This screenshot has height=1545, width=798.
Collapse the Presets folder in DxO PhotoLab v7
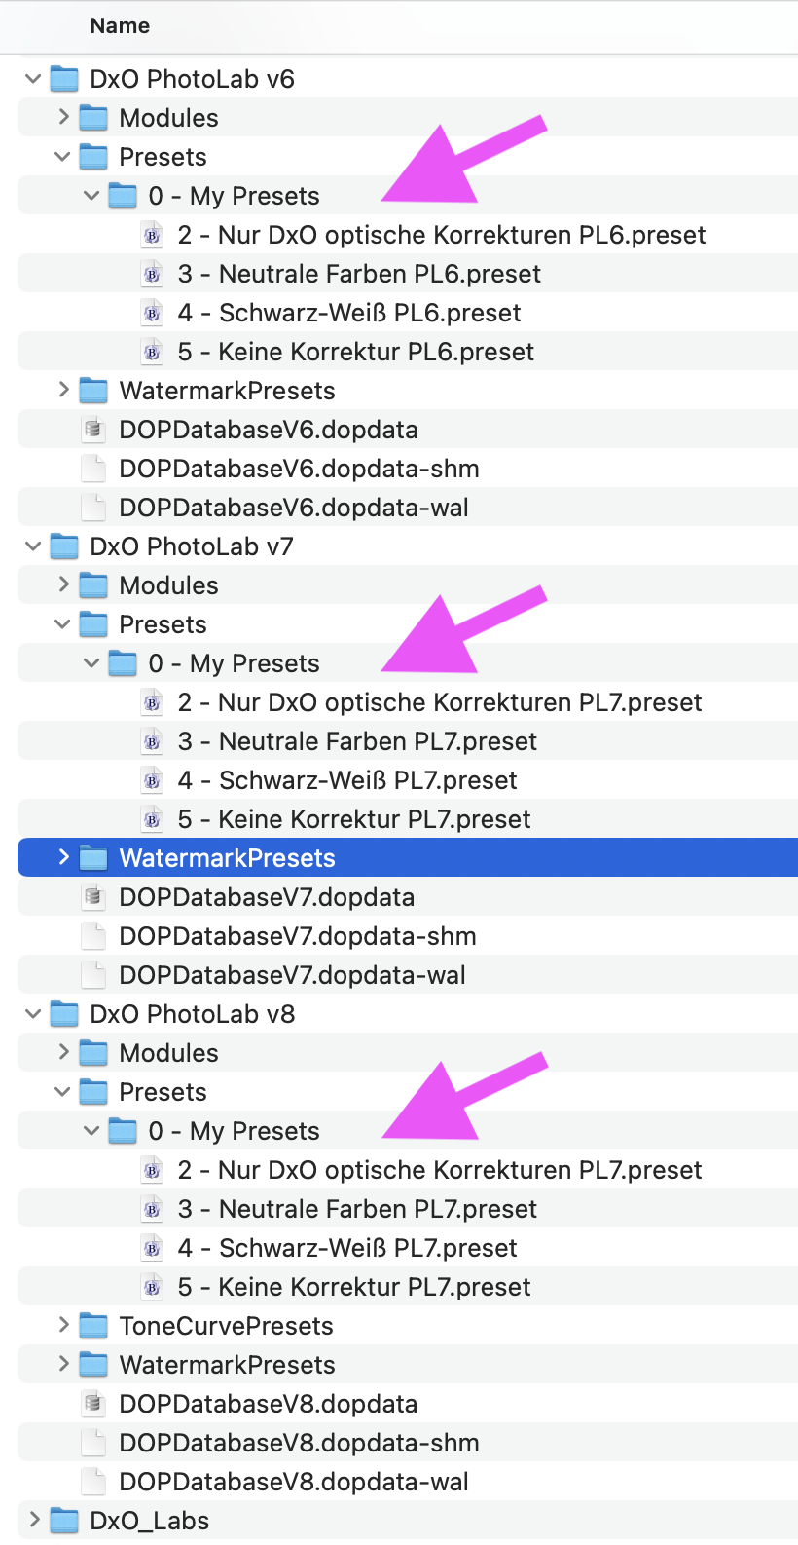(62, 624)
